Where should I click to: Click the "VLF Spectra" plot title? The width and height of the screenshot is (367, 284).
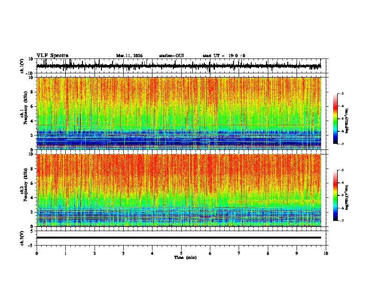click(52, 56)
